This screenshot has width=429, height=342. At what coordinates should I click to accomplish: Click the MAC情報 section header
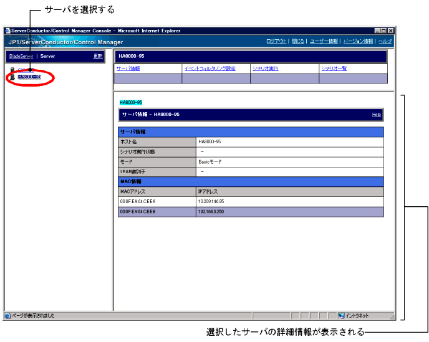[x=251, y=182]
